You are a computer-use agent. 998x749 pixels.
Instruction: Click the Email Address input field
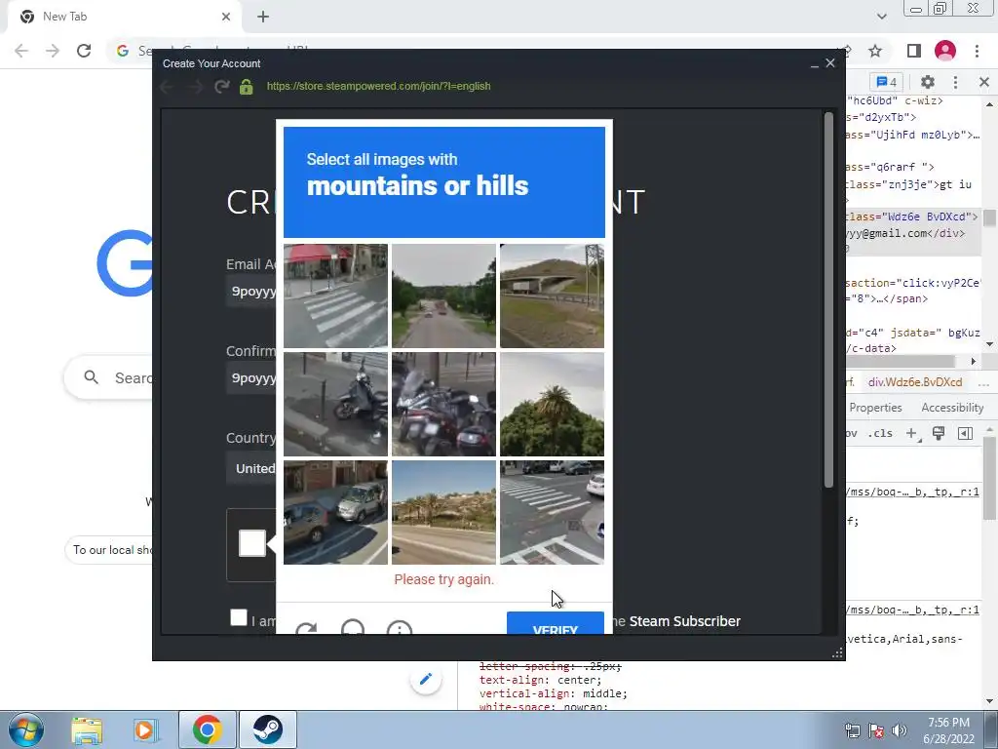250,291
